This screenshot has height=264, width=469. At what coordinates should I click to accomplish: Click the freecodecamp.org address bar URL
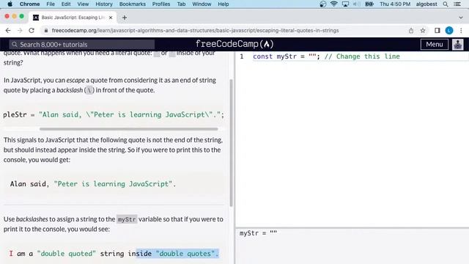tap(195, 31)
